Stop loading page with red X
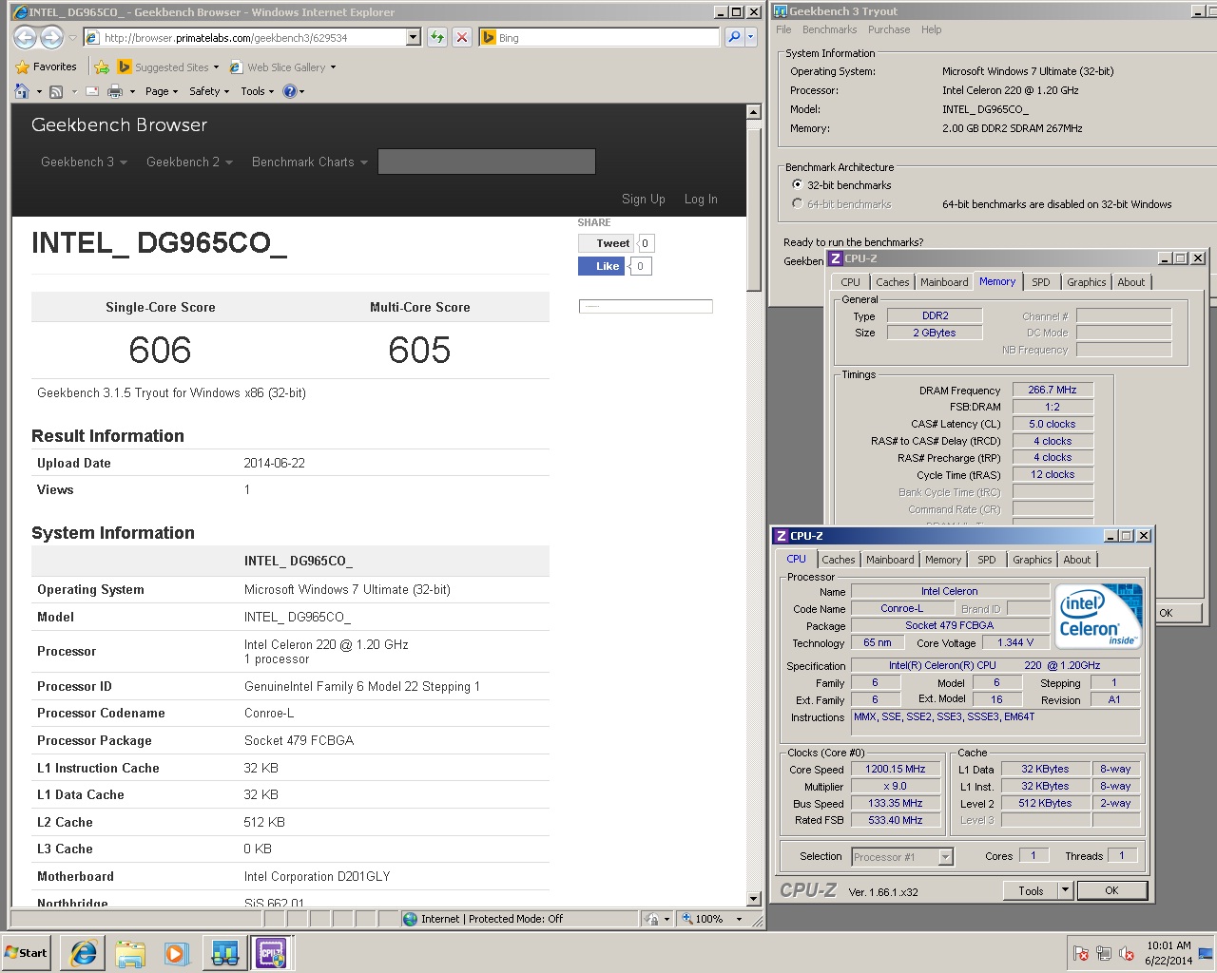This screenshot has height=973, width=1217. click(x=461, y=37)
